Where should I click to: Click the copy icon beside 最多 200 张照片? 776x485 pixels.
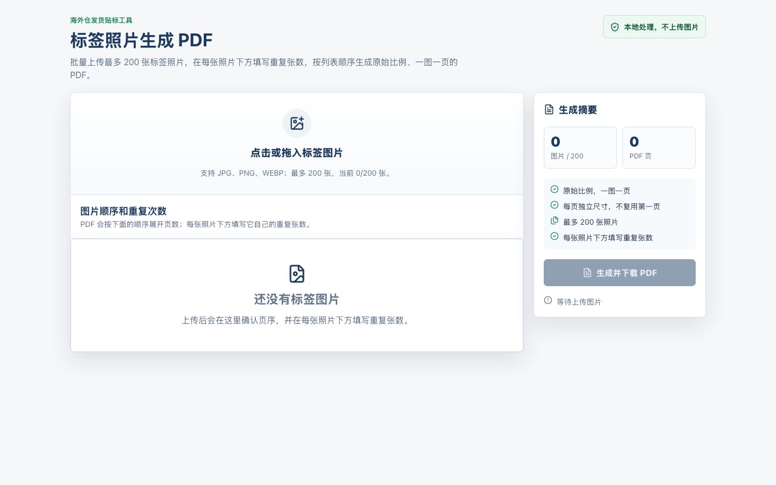pyautogui.click(x=555, y=220)
